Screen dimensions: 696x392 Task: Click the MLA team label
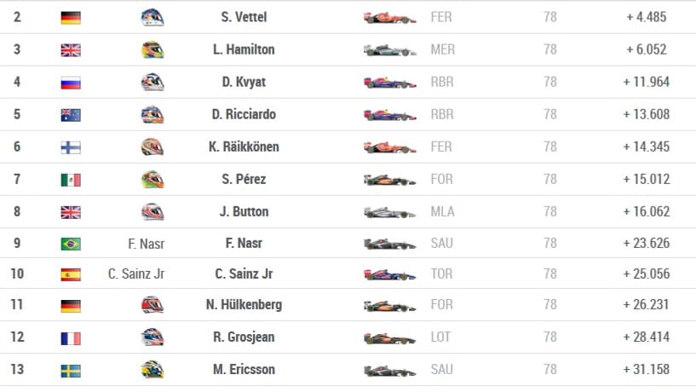pyautogui.click(x=442, y=211)
